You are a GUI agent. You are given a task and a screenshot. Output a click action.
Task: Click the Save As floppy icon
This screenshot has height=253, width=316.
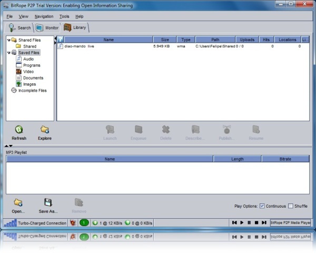coord(48,202)
